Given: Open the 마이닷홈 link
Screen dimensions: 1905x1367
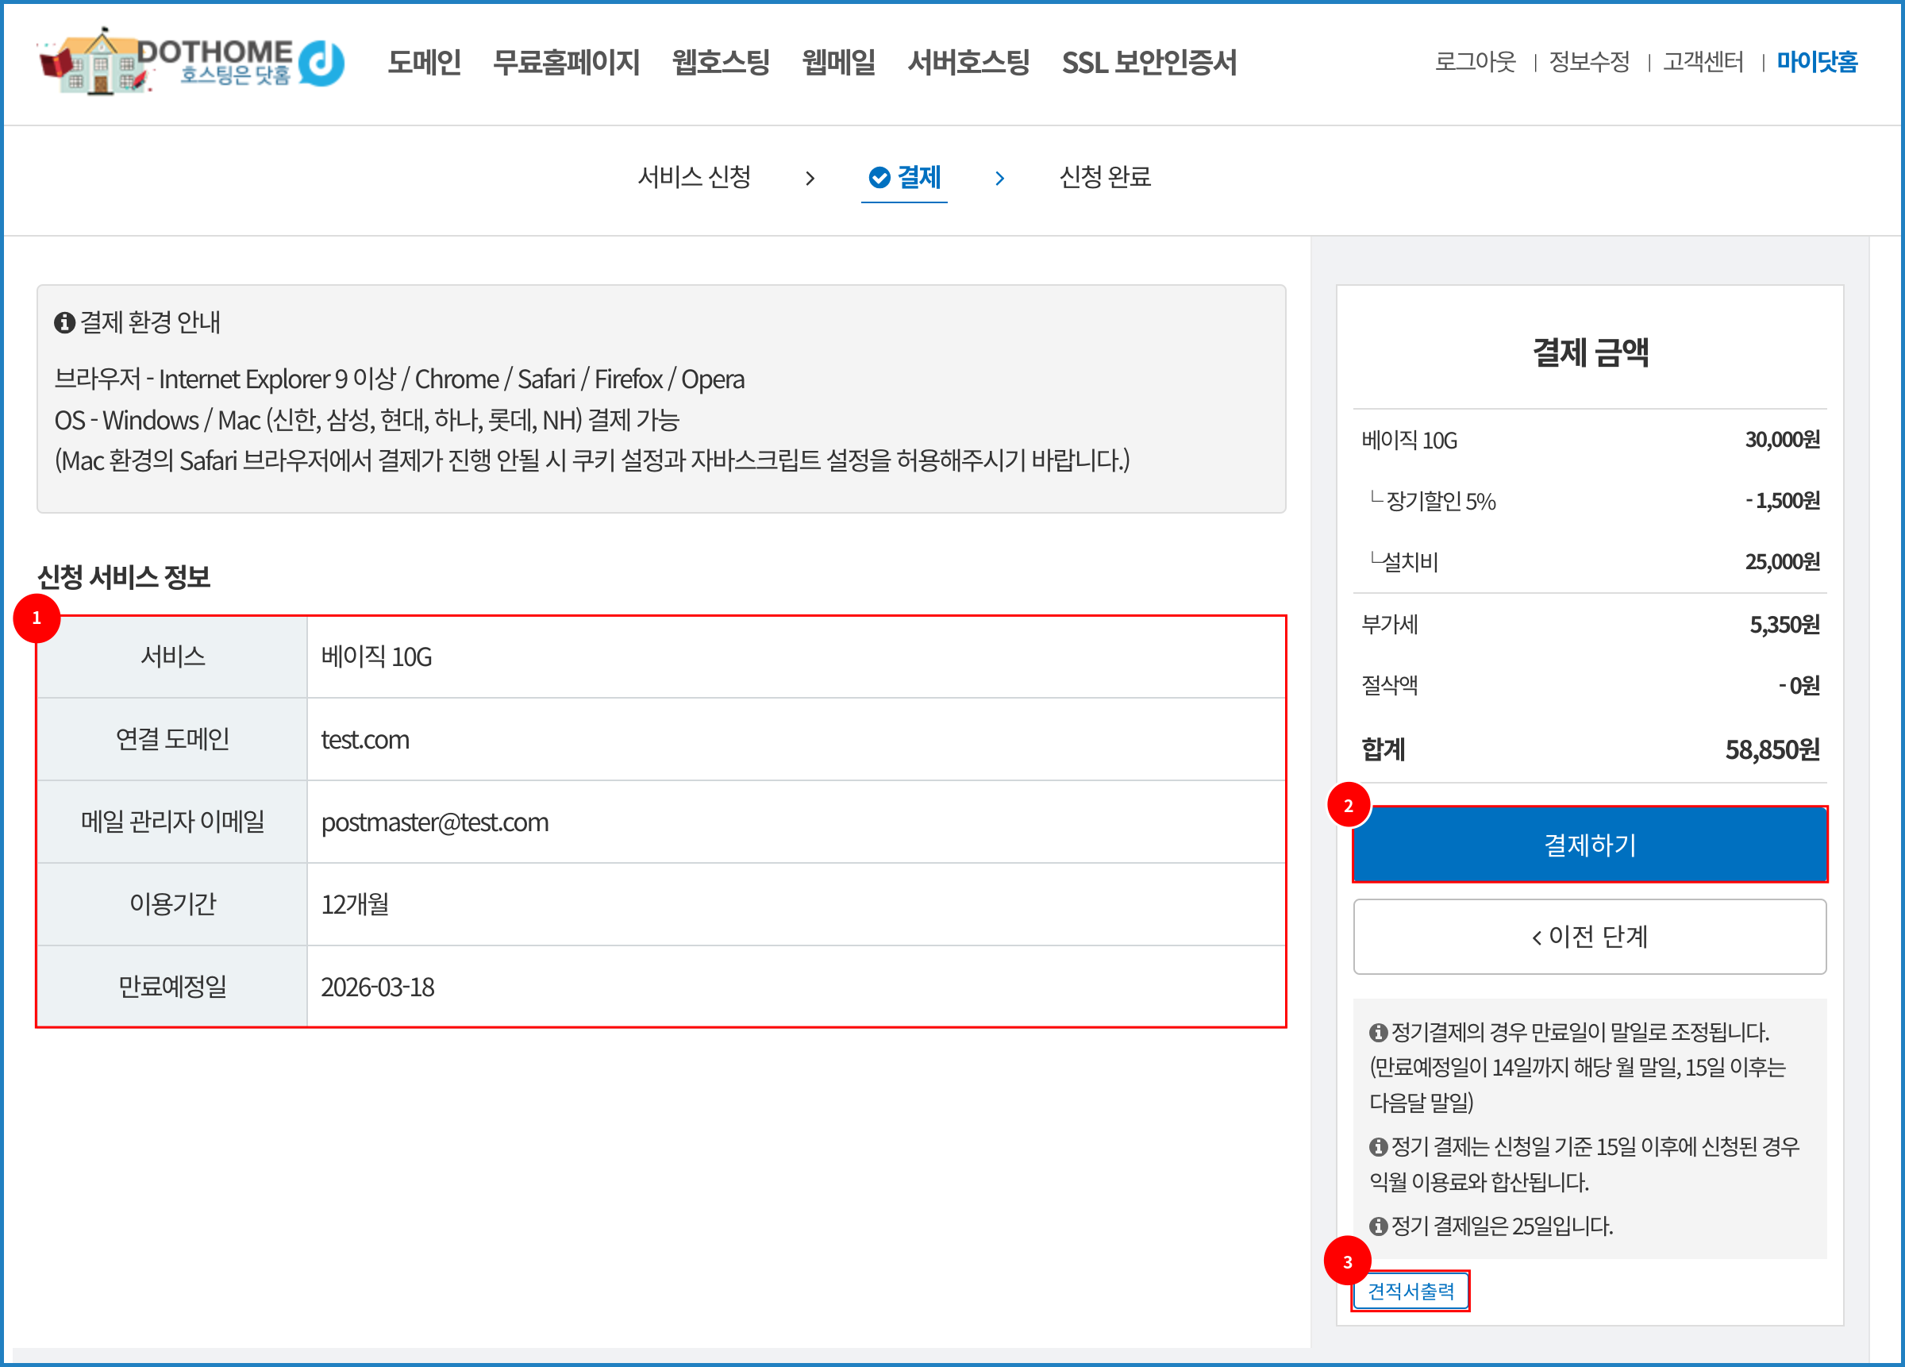Looking at the screenshot, I should coord(1817,61).
